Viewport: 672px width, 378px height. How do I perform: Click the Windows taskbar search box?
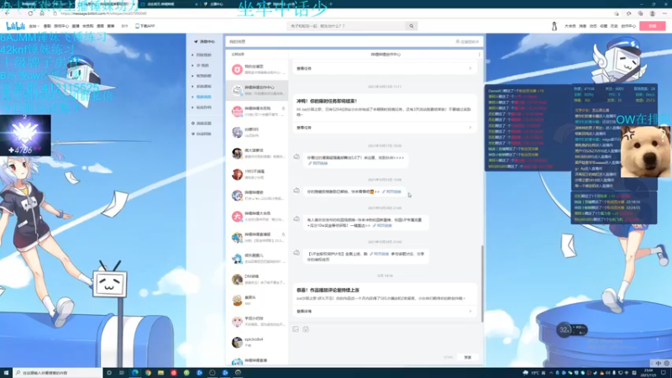[58, 373]
